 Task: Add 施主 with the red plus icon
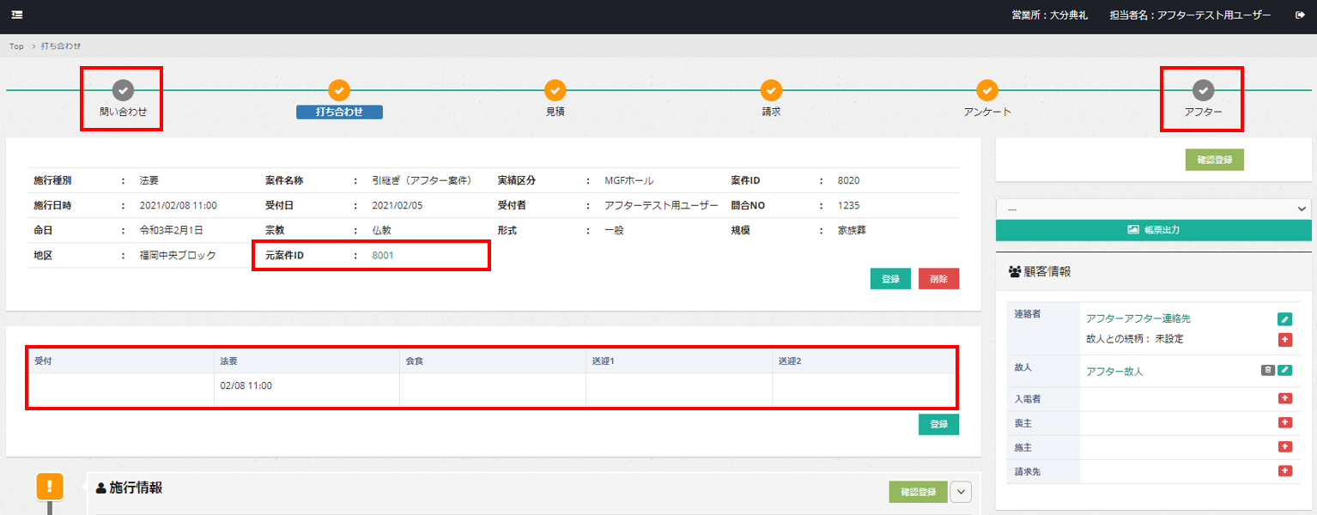[1284, 446]
